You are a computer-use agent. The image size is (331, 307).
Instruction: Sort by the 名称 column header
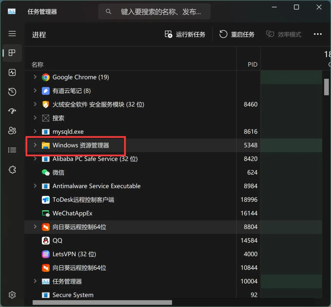(37, 65)
